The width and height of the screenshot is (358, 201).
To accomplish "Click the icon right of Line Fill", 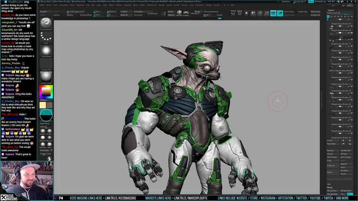I will click(x=246, y=13).
